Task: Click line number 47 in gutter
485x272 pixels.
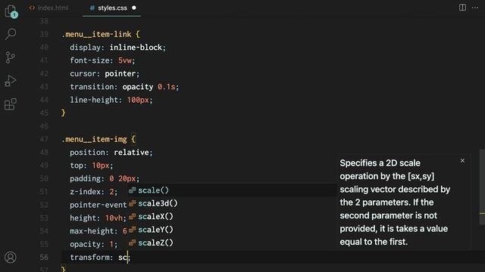Action: 44,139
